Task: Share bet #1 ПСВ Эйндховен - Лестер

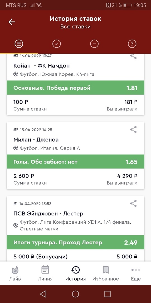Action: coord(133,203)
